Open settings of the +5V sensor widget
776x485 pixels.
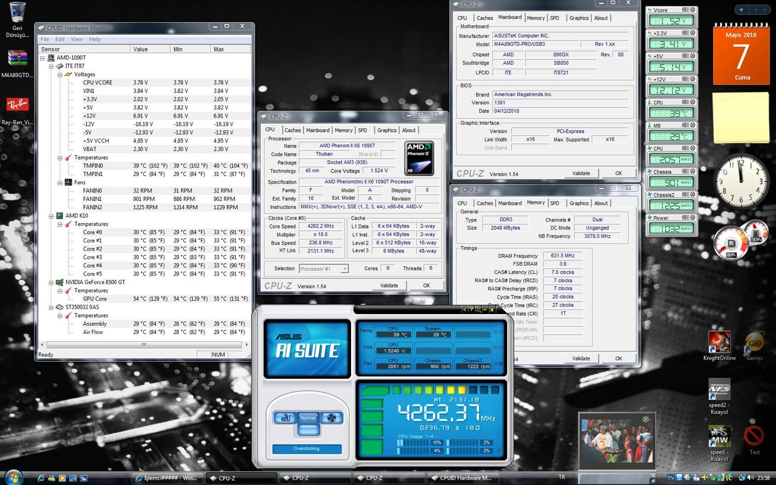[686, 56]
